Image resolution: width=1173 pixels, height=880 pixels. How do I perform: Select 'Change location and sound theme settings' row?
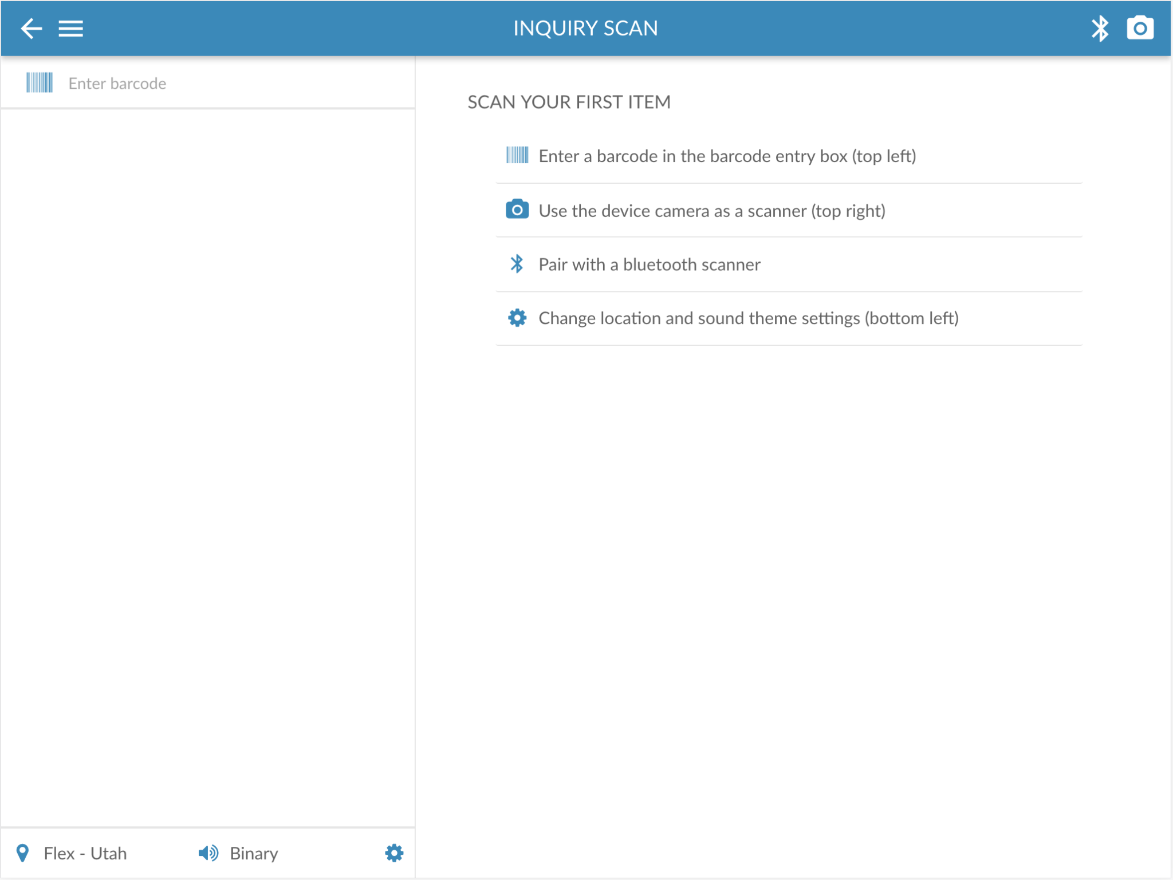[789, 318]
